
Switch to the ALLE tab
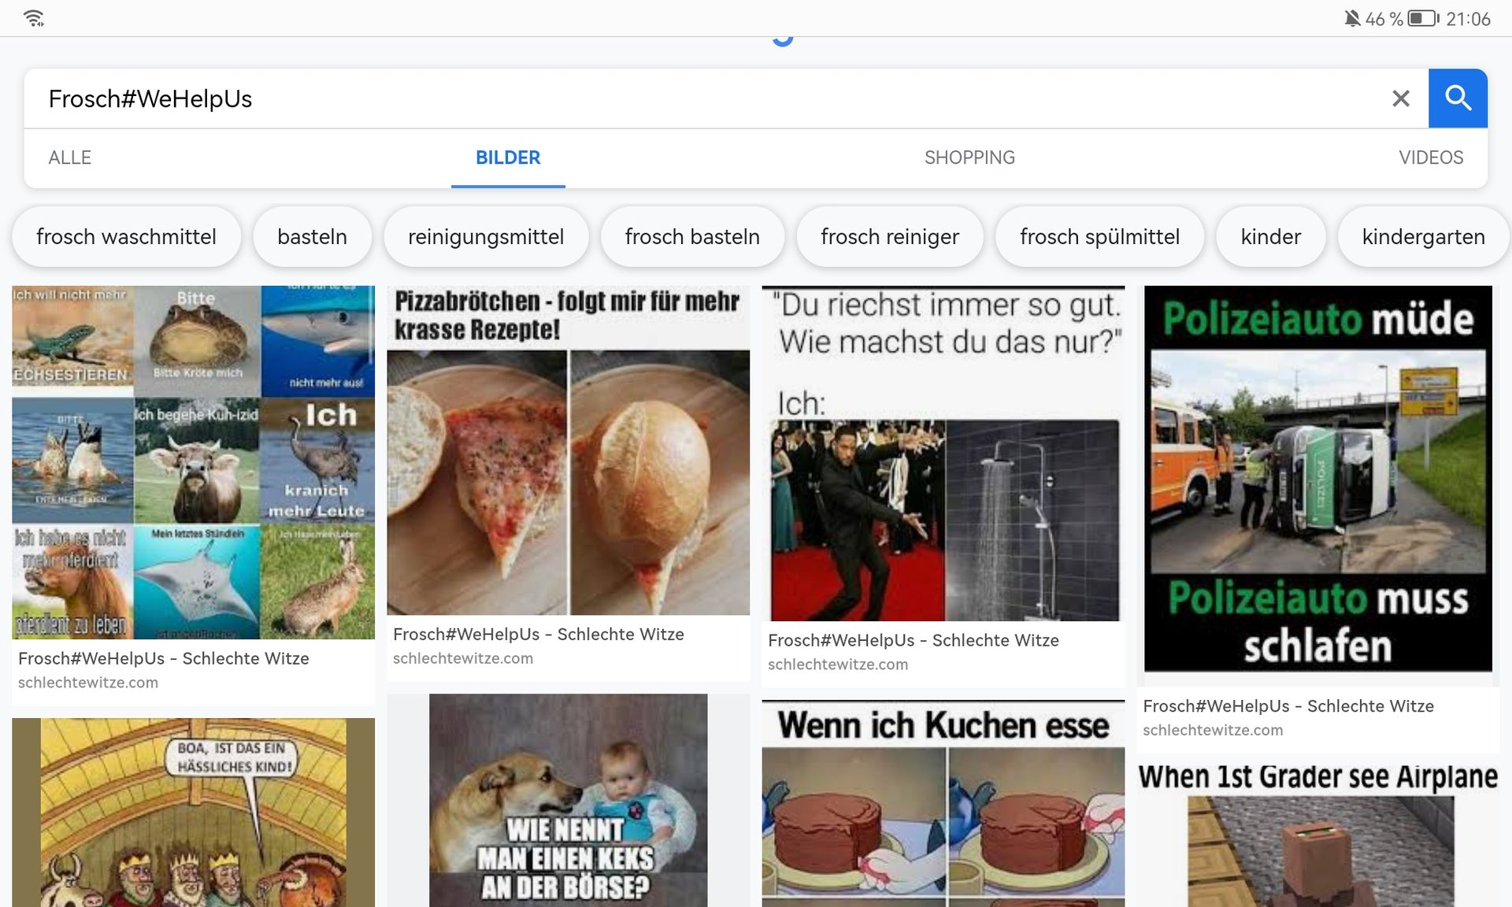[x=69, y=157]
